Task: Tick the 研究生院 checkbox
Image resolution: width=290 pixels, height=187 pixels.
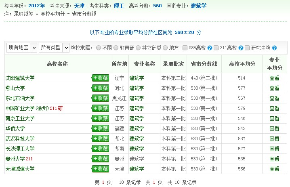Action: 247,48
